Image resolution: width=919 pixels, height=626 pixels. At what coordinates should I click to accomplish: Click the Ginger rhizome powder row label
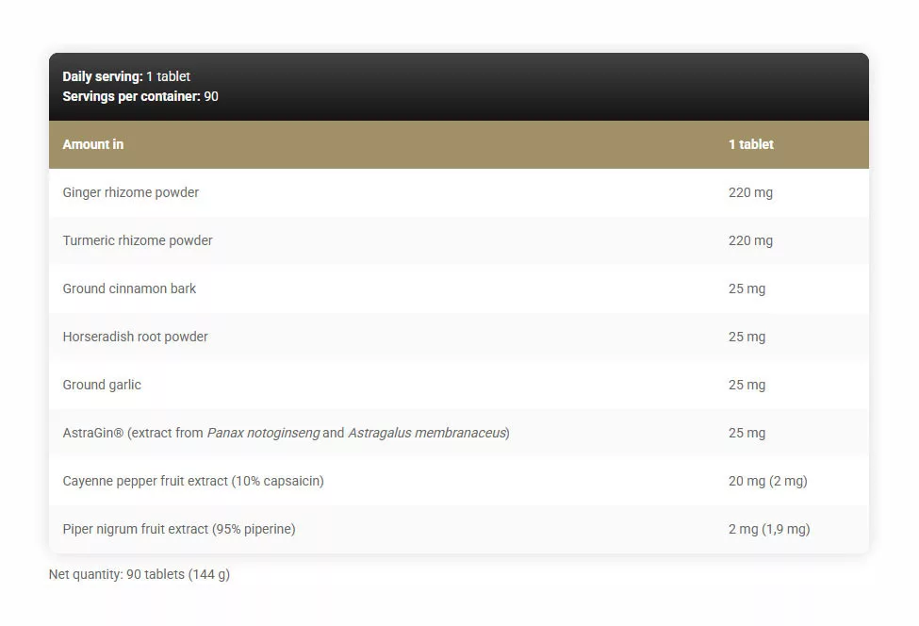point(130,192)
